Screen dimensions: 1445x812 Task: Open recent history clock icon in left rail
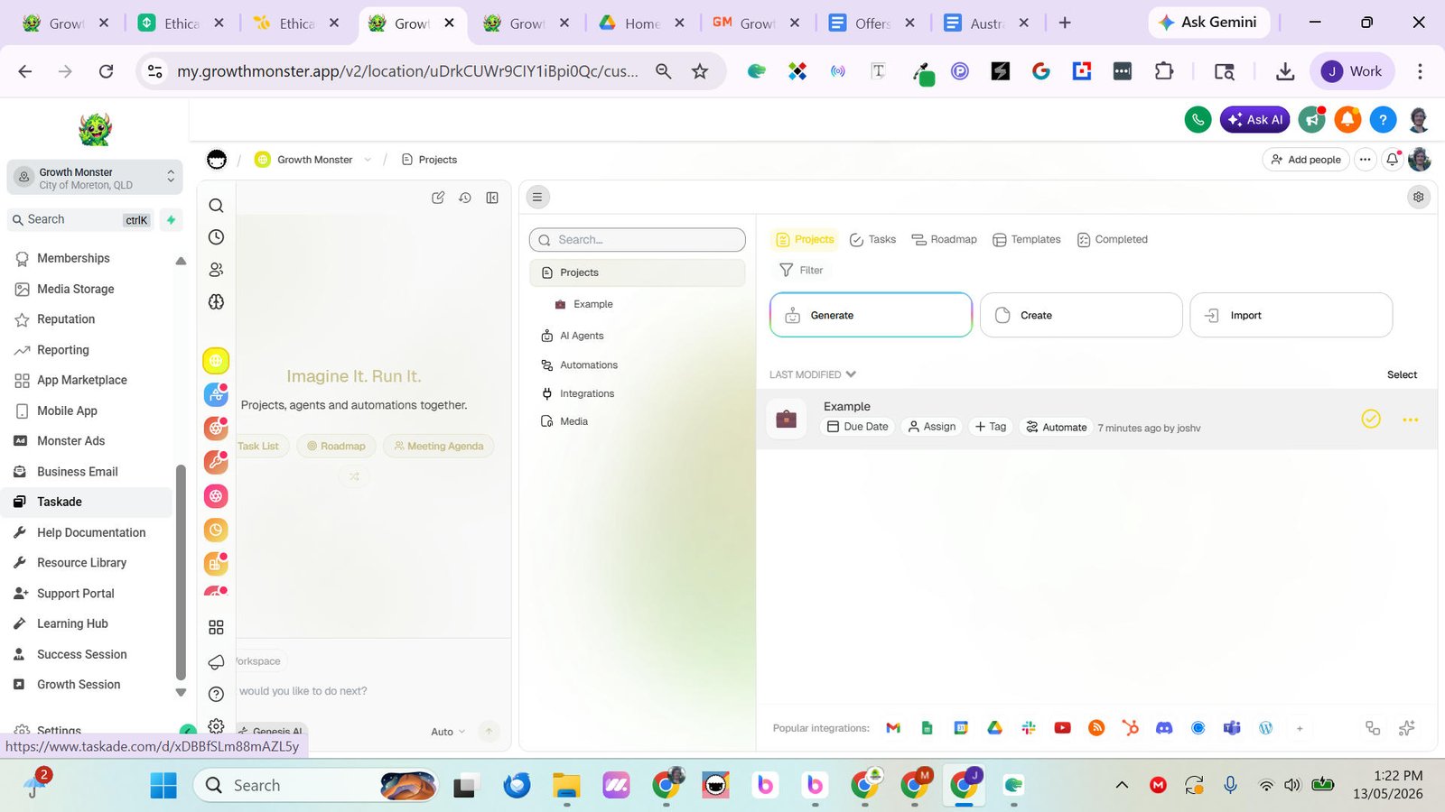pyautogui.click(x=216, y=237)
